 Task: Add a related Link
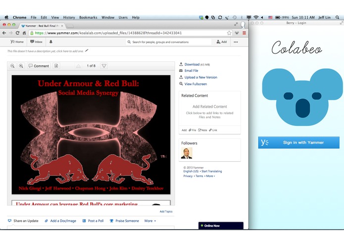point(213,130)
